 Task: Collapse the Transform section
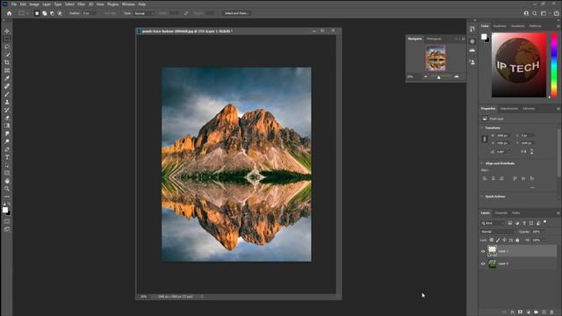[x=482, y=128]
